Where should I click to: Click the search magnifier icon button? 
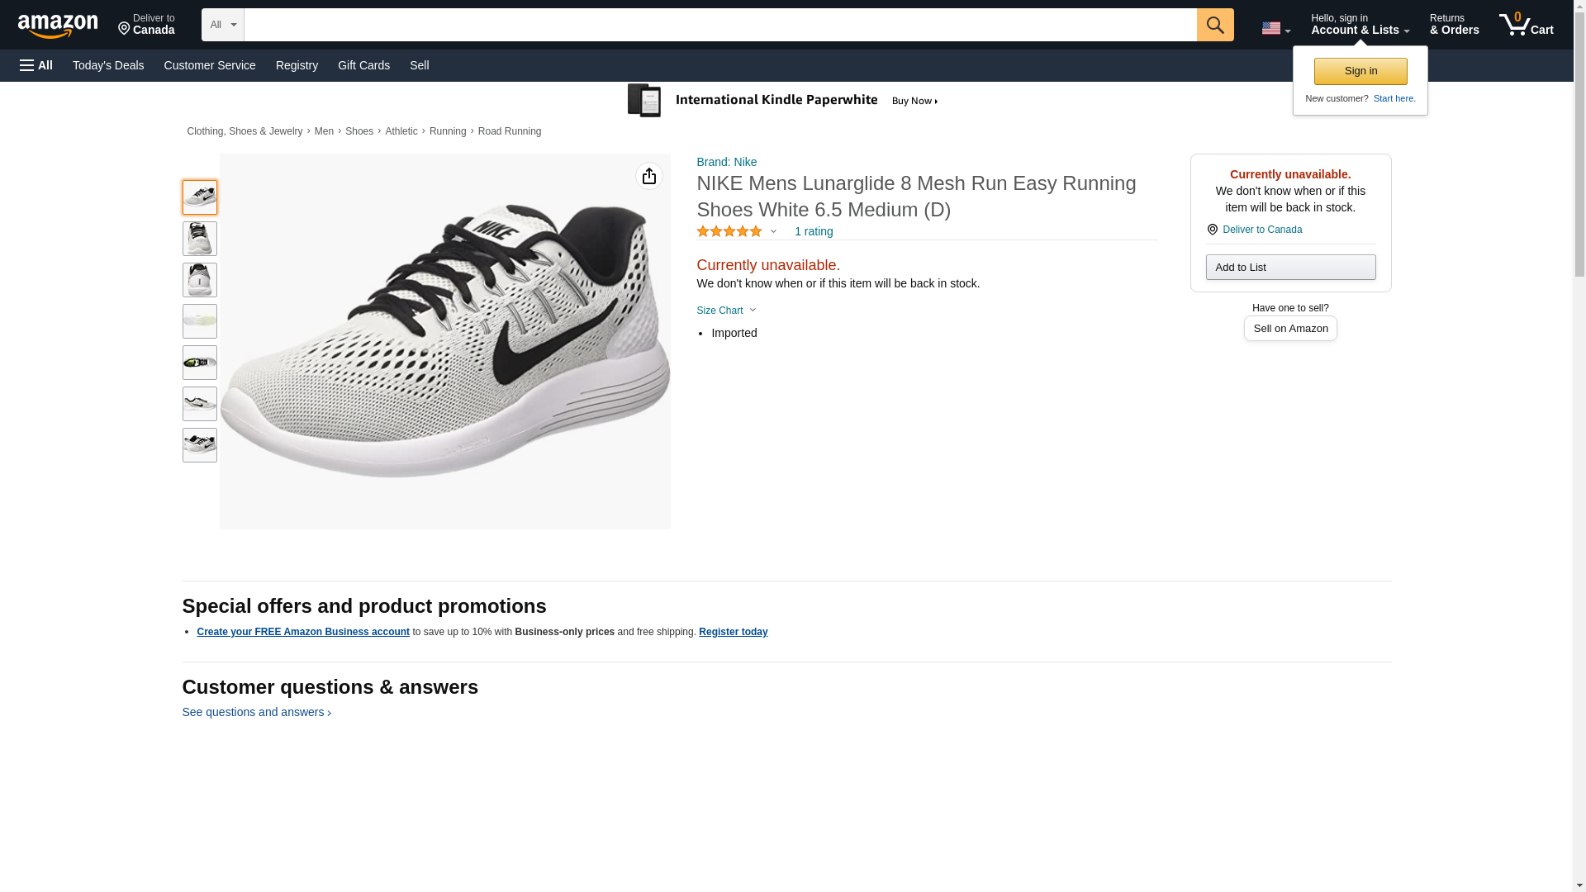[x=1214, y=25]
